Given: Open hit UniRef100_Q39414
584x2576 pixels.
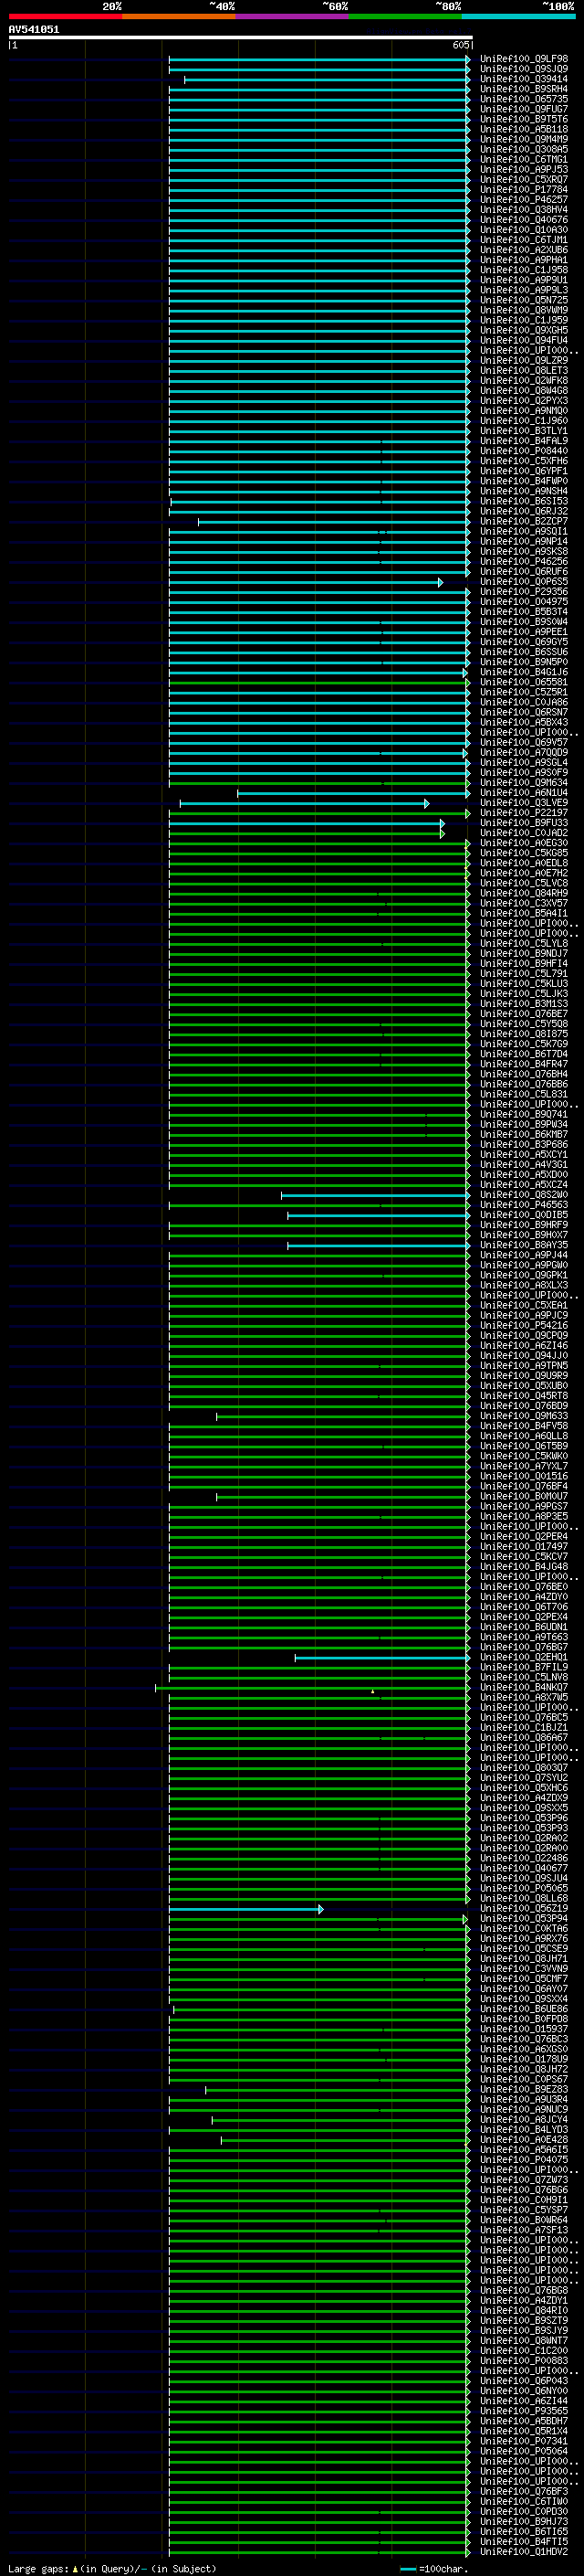Looking at the screenshot, I should pos(523,79).
